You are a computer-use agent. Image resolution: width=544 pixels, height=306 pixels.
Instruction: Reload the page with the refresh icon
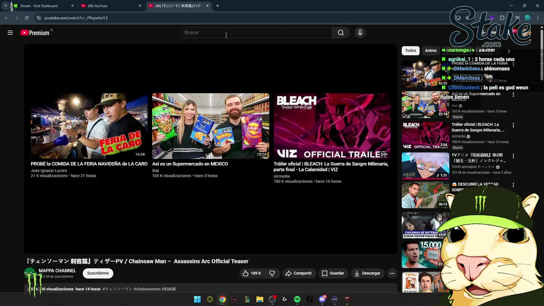coord(26,18)
